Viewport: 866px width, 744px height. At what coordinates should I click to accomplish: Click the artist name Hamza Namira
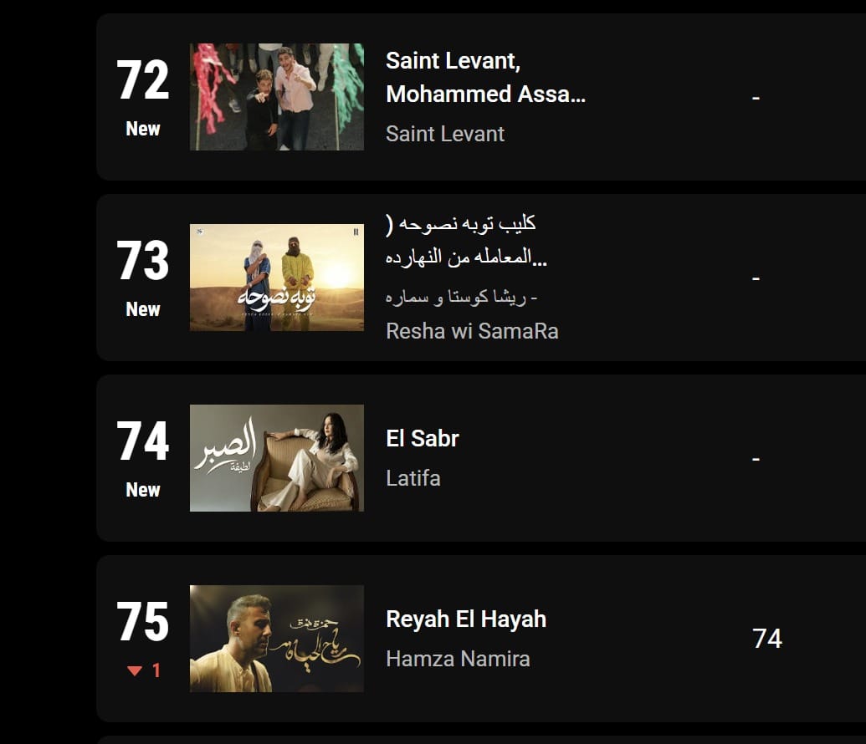[x=458, y=659]
